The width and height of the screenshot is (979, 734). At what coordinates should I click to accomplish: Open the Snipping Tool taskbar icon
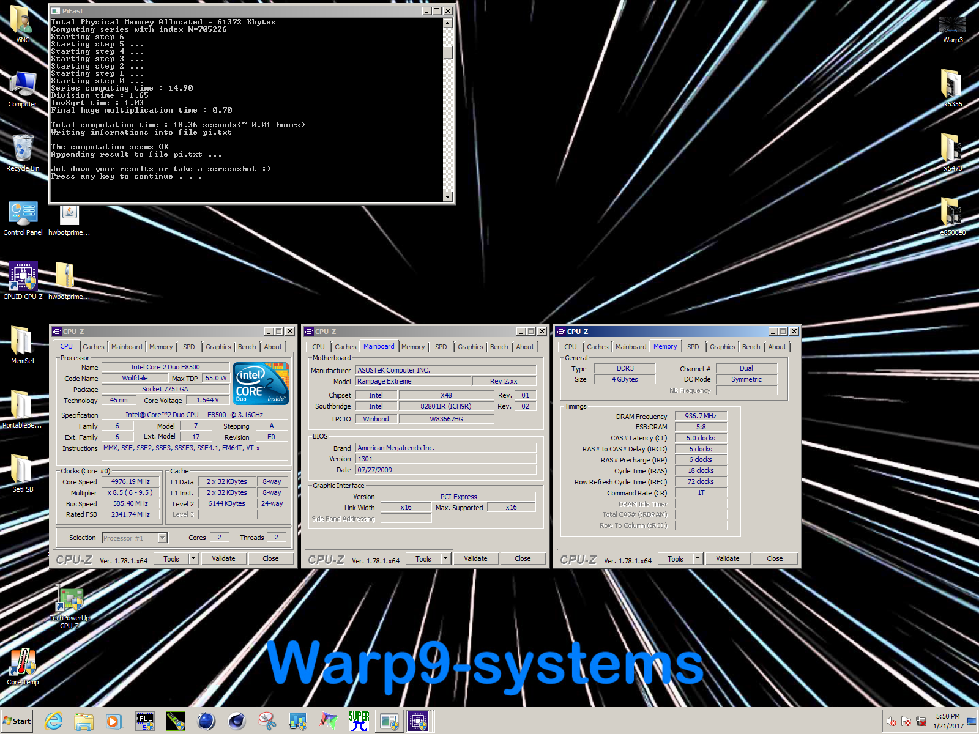click(x=267, y=722)
